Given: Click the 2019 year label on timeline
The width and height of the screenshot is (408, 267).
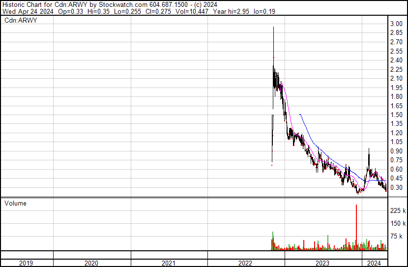Looking at the screenshot, I should point(26,263).
